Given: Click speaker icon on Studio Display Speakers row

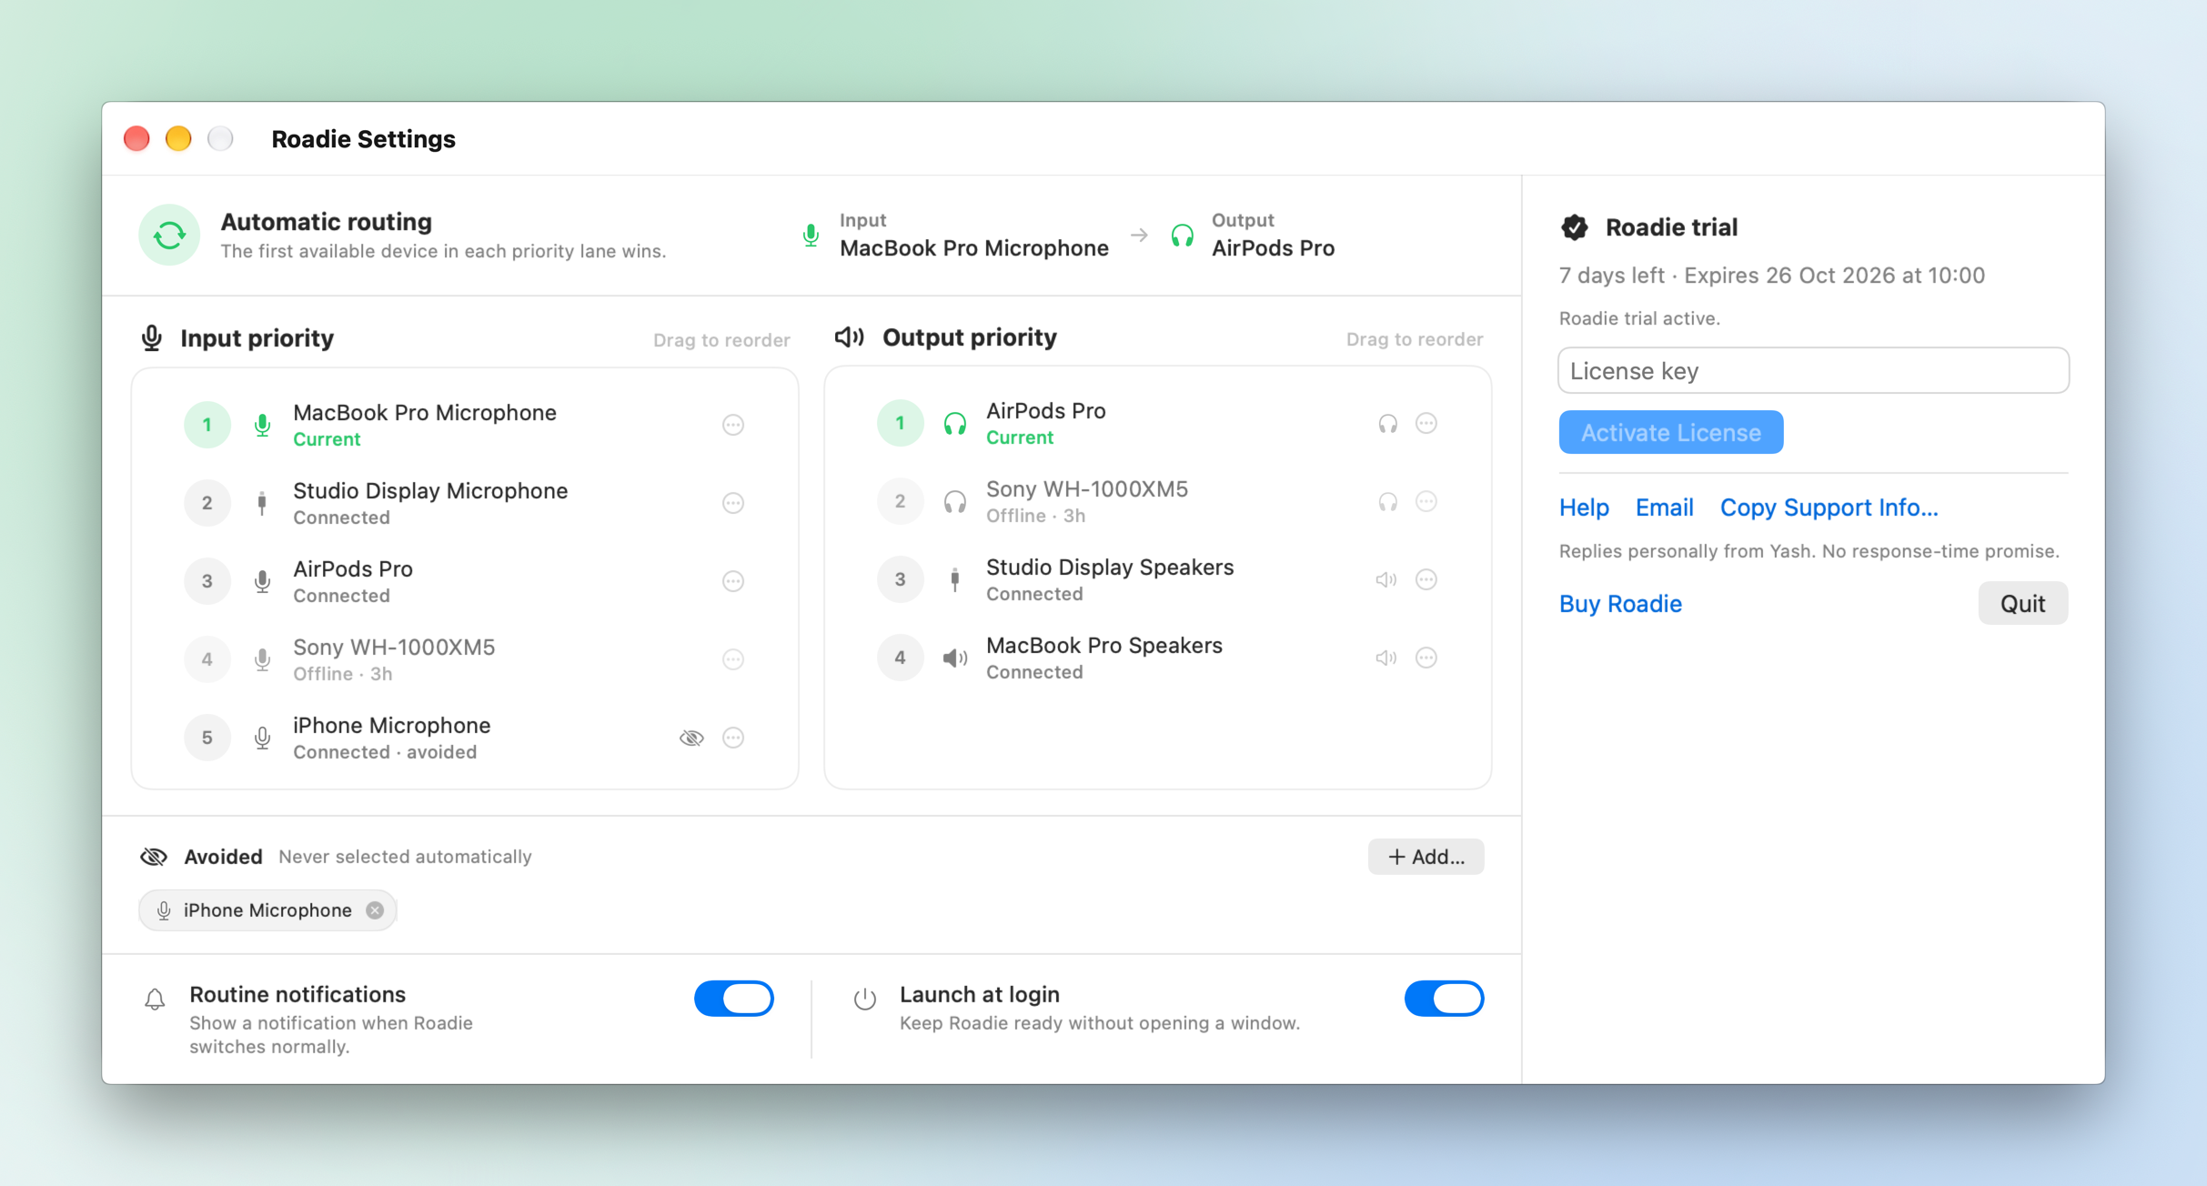Looking at the screenshot, I should [1386, 579].
